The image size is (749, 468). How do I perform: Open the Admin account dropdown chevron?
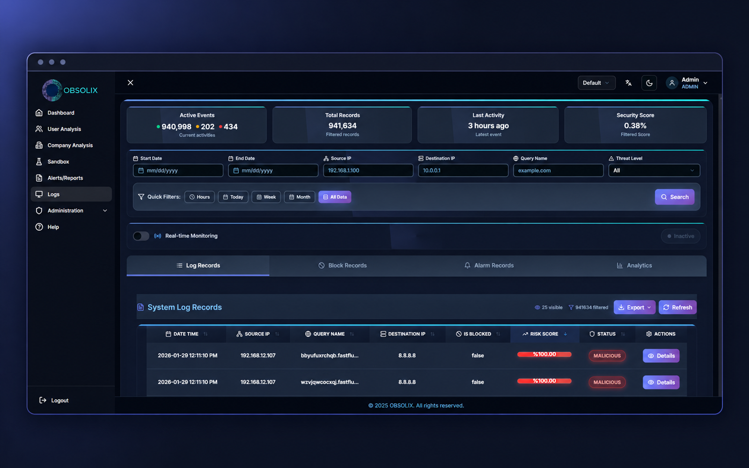(705, 83)
